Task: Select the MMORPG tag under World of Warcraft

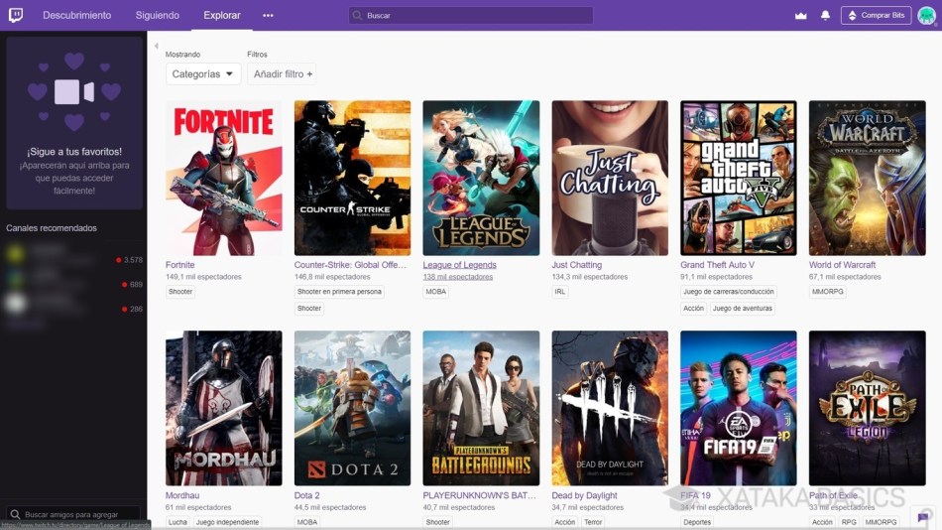Action: 827,292
